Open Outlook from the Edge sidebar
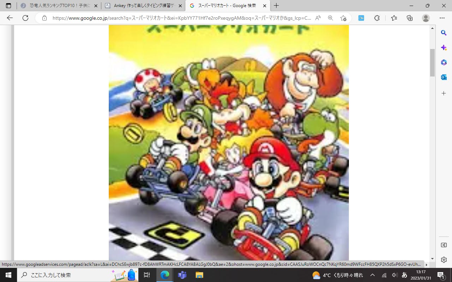The image size is (452, 282). click(x=444, y=77)
